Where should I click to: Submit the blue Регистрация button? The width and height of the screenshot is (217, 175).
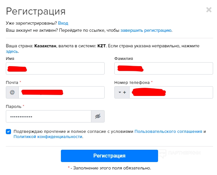[x=109, y=156]
